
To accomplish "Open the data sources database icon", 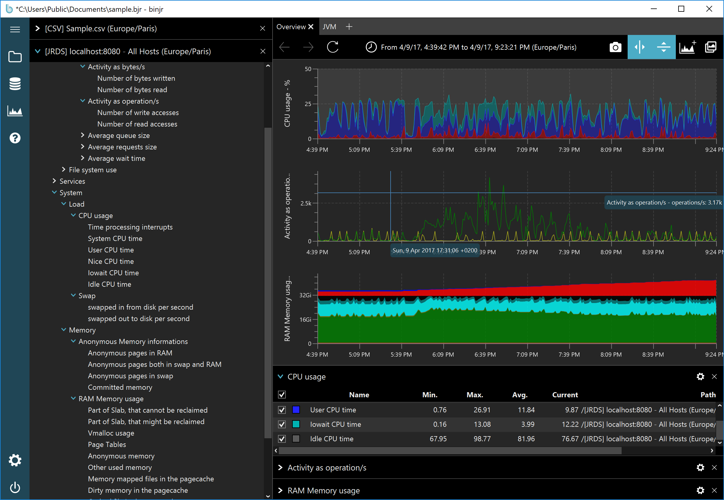I will coord(15,84).
